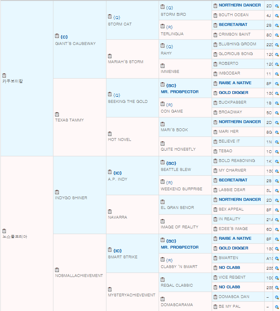
Task: Click the clipboard icon above HOT NOVEL
Action: (110, 134)
